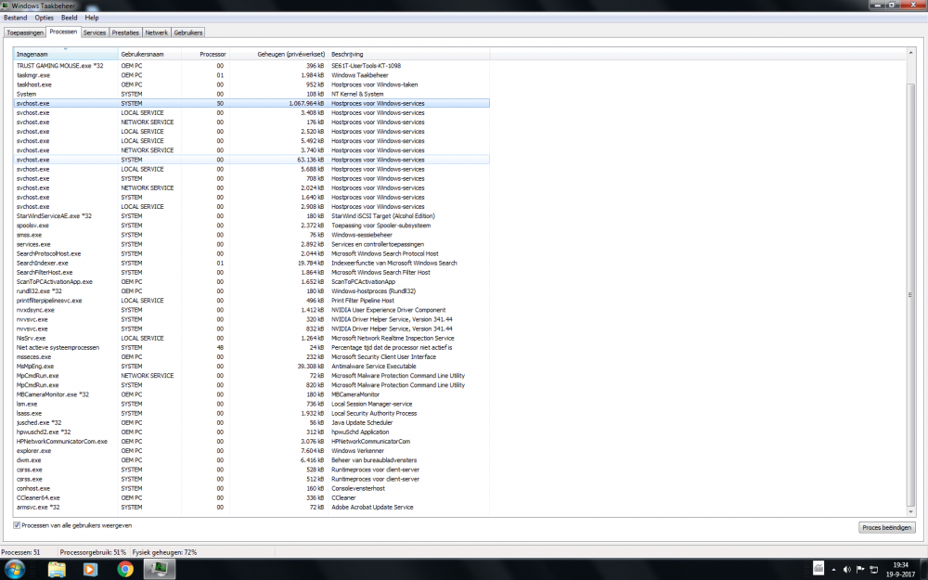Select the taskmgr.exe process row
928x580 pixels.
251,75
